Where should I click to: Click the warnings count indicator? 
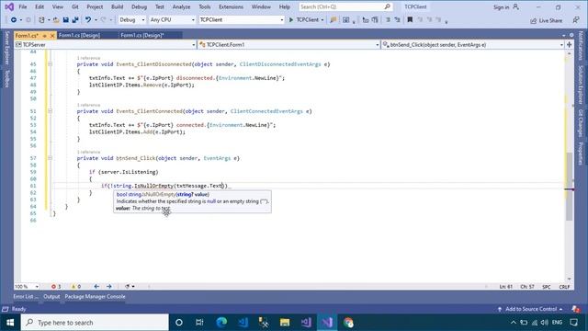click(75, 286)
